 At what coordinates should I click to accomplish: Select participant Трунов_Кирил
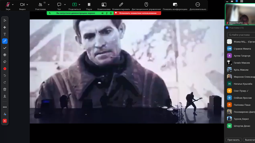(x=241, y=119)
